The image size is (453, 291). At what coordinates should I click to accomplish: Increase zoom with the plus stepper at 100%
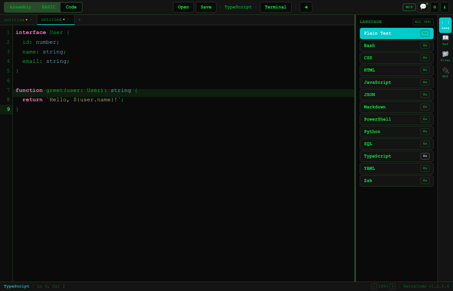392,286
